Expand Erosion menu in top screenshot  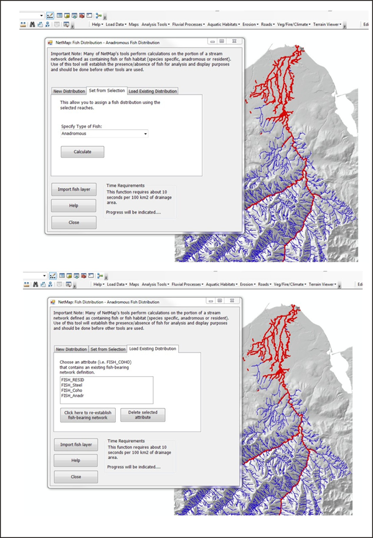250,24
